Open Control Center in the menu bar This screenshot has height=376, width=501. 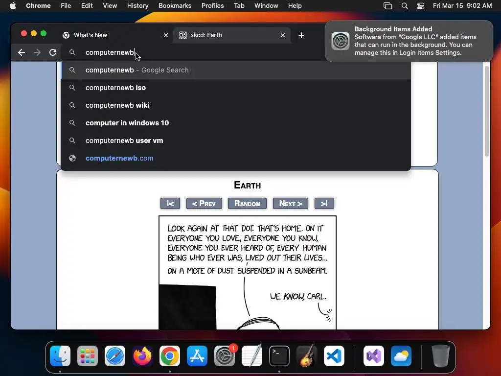point(421,6)
